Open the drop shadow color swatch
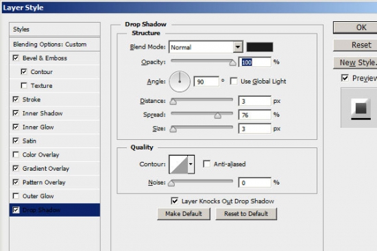The width and height of the screenshot is (377, 251). (260, 47)
